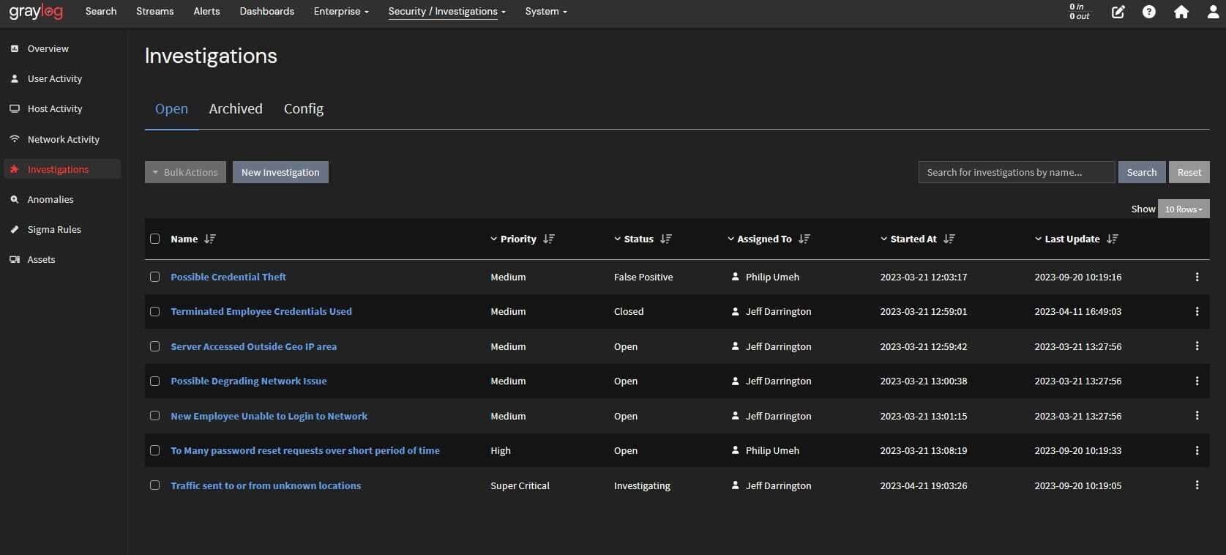Switch to the Archived tab
Viewport: 1226px width, 555px height.
[235, 109]
